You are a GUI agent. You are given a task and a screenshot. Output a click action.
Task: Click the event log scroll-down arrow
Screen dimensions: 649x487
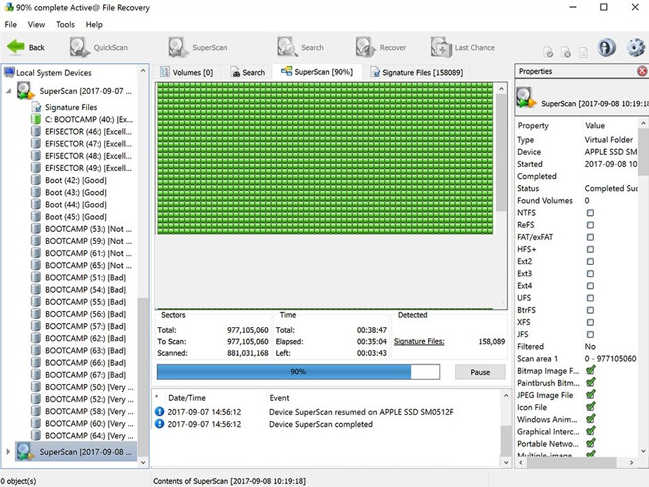click(x=506, y=462)
